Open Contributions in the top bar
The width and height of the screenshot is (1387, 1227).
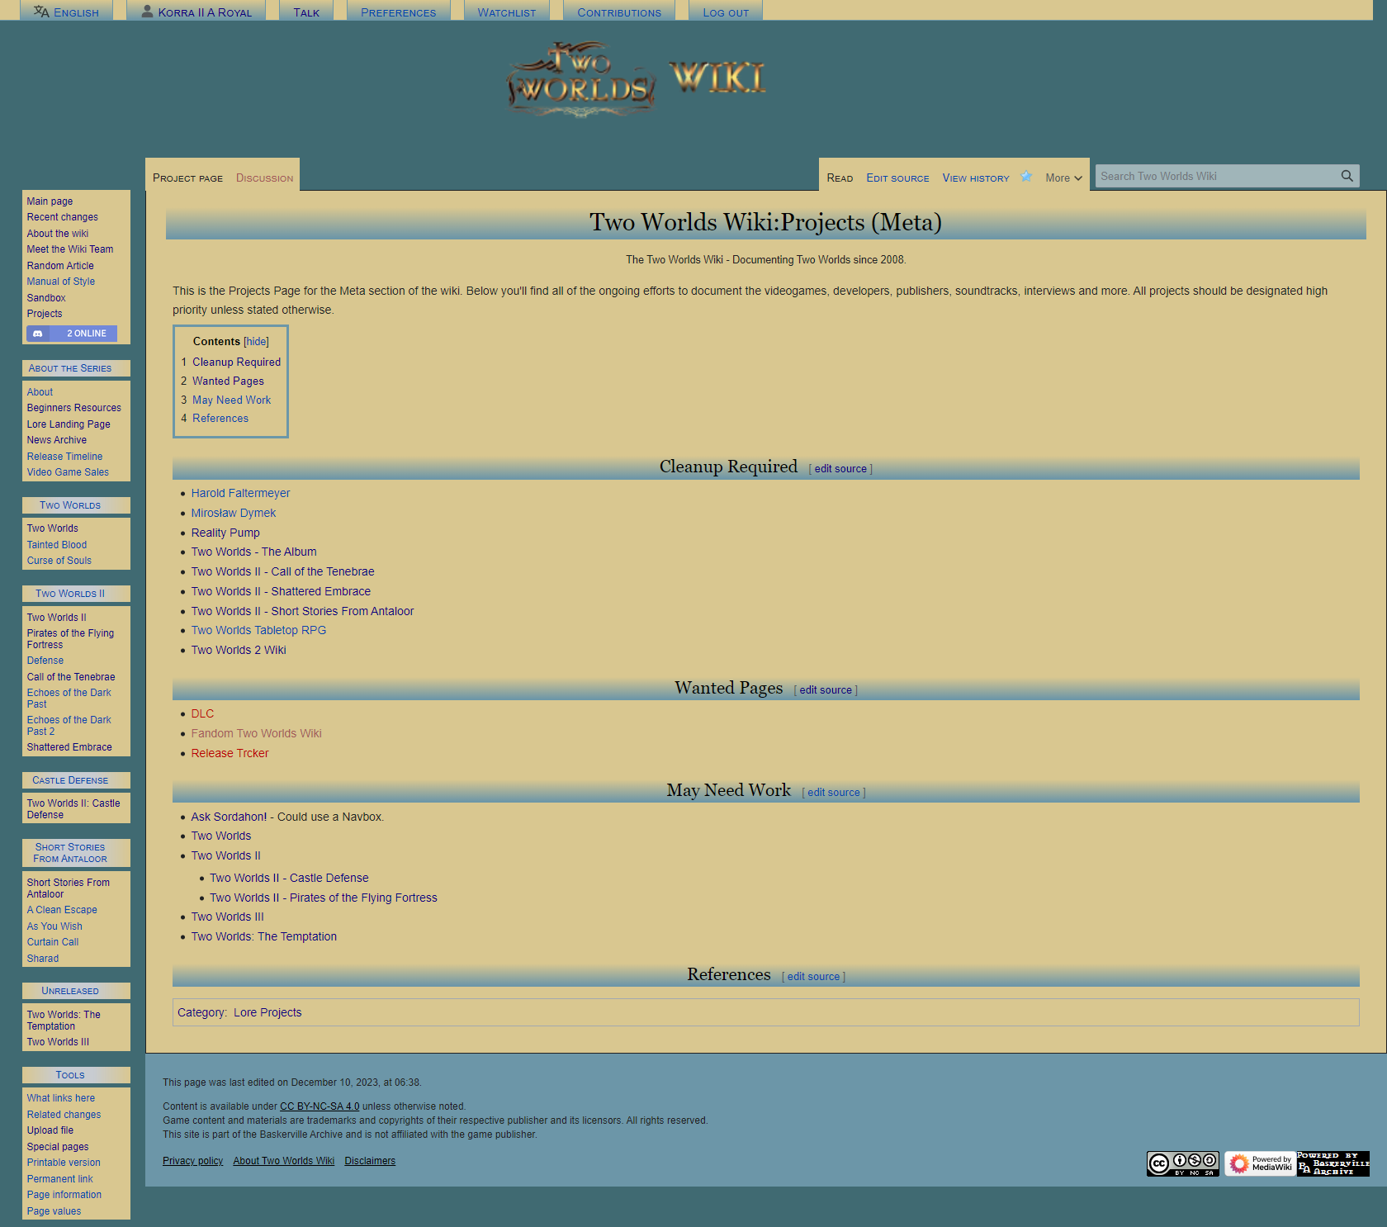coord(619,12)
